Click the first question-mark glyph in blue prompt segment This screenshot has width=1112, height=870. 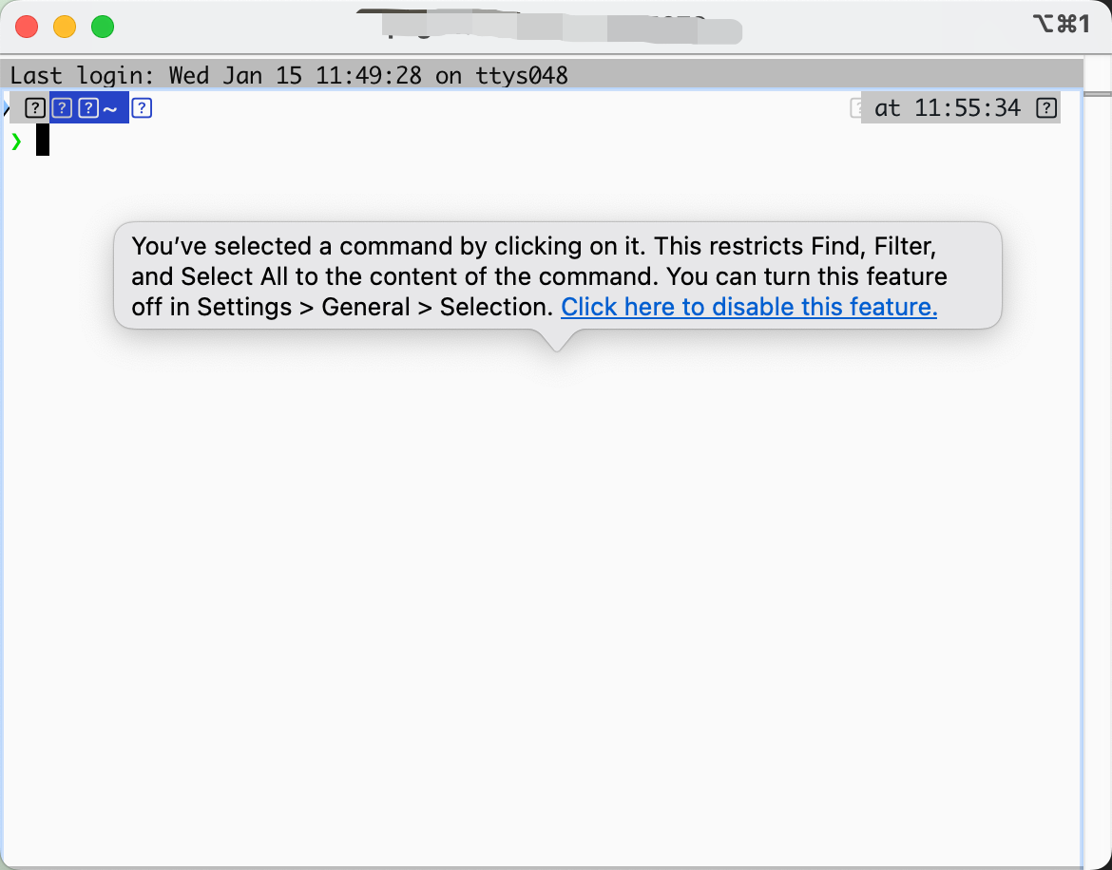pyautogui.click(x=62, y=107)
